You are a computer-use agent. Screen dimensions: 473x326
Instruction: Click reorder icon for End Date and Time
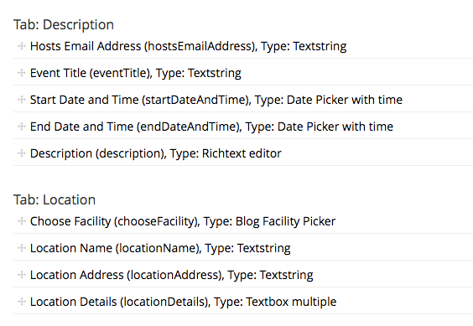pyautogui.click(x=22, y=127)
